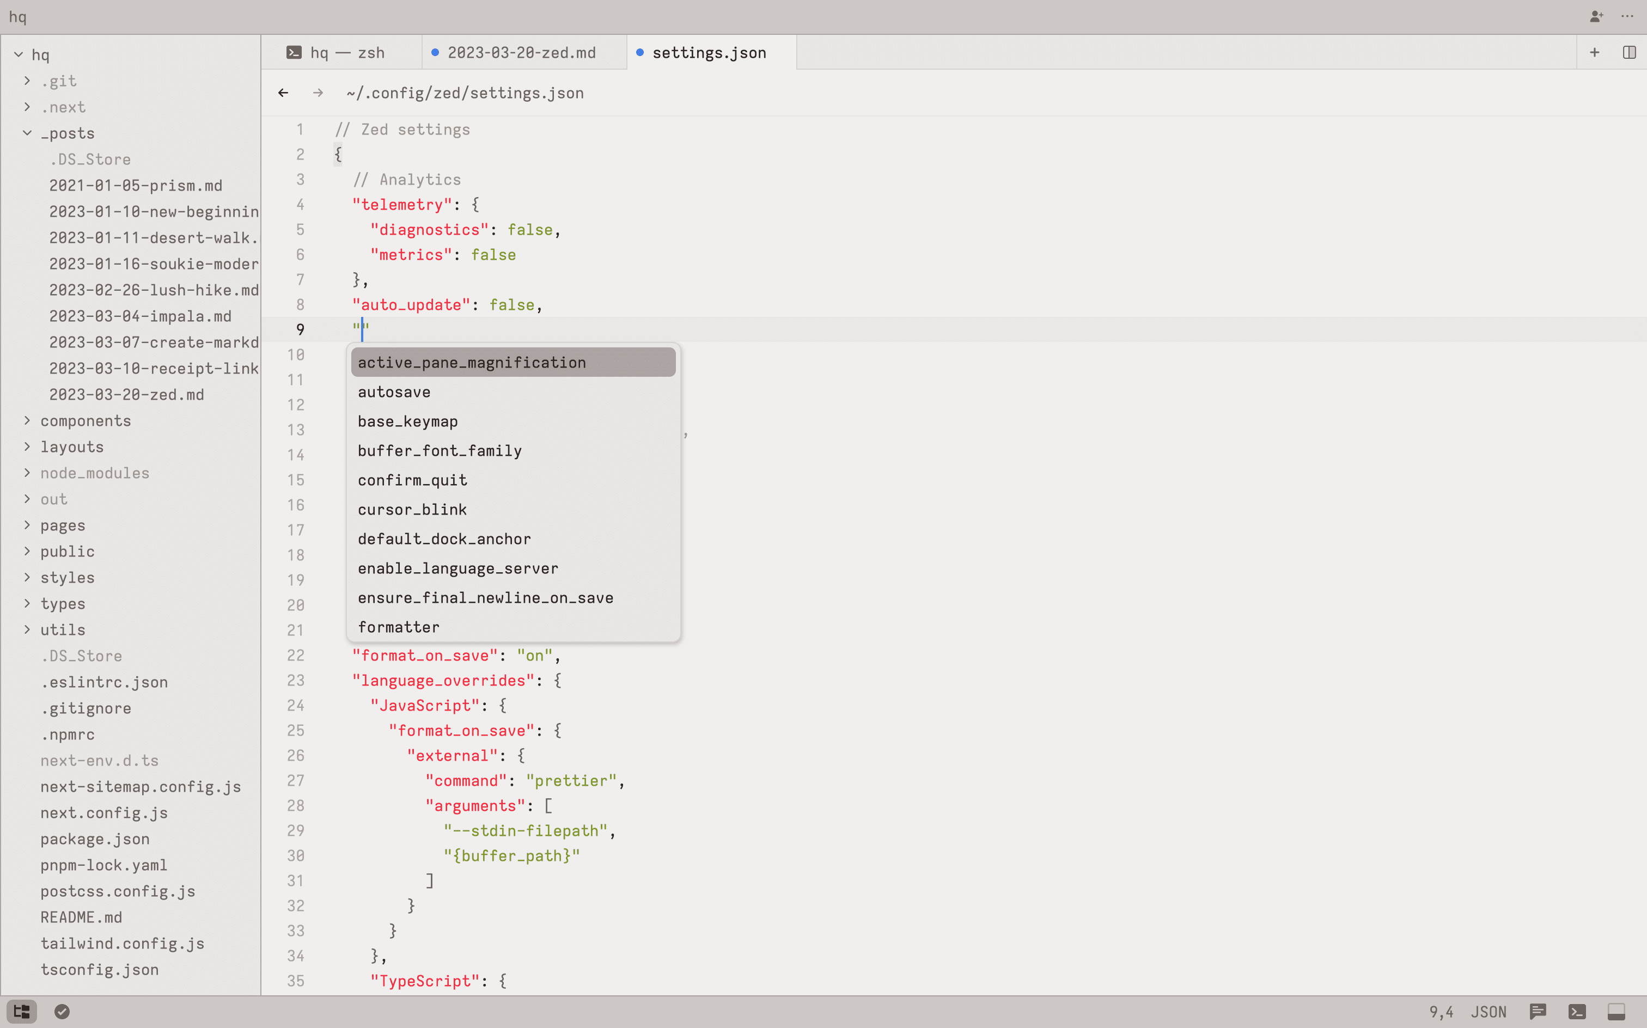The width and height of the screenshot is (1647, 1028).
Task: Choose enable_language_server suggestion
Action: [x=514, y=568]
